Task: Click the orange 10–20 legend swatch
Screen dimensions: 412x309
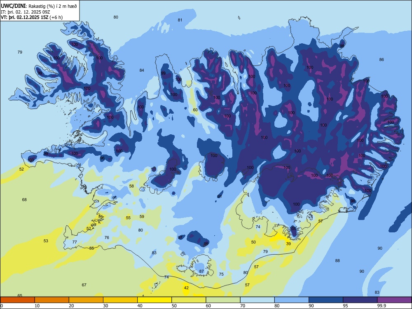Action: tap(52, 300)
